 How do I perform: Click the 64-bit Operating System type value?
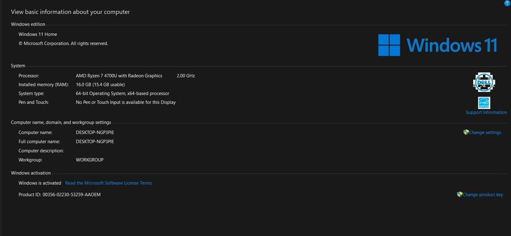coord(122,93)
